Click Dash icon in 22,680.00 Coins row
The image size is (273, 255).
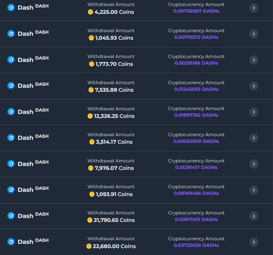[x=11, y=242]
